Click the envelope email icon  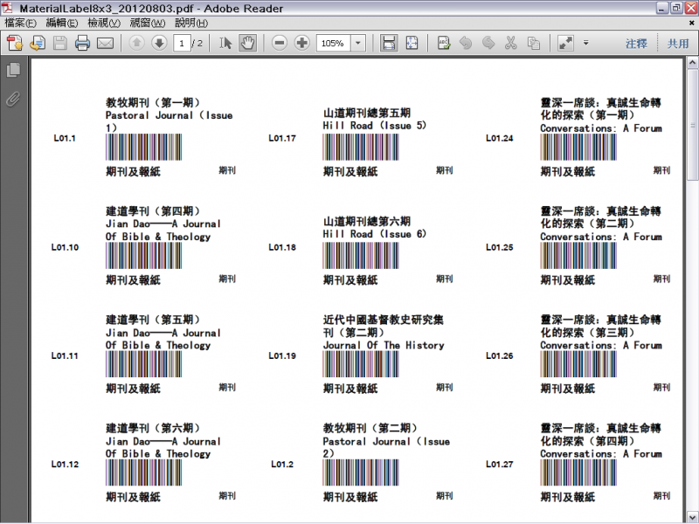[x=105, y=43]
